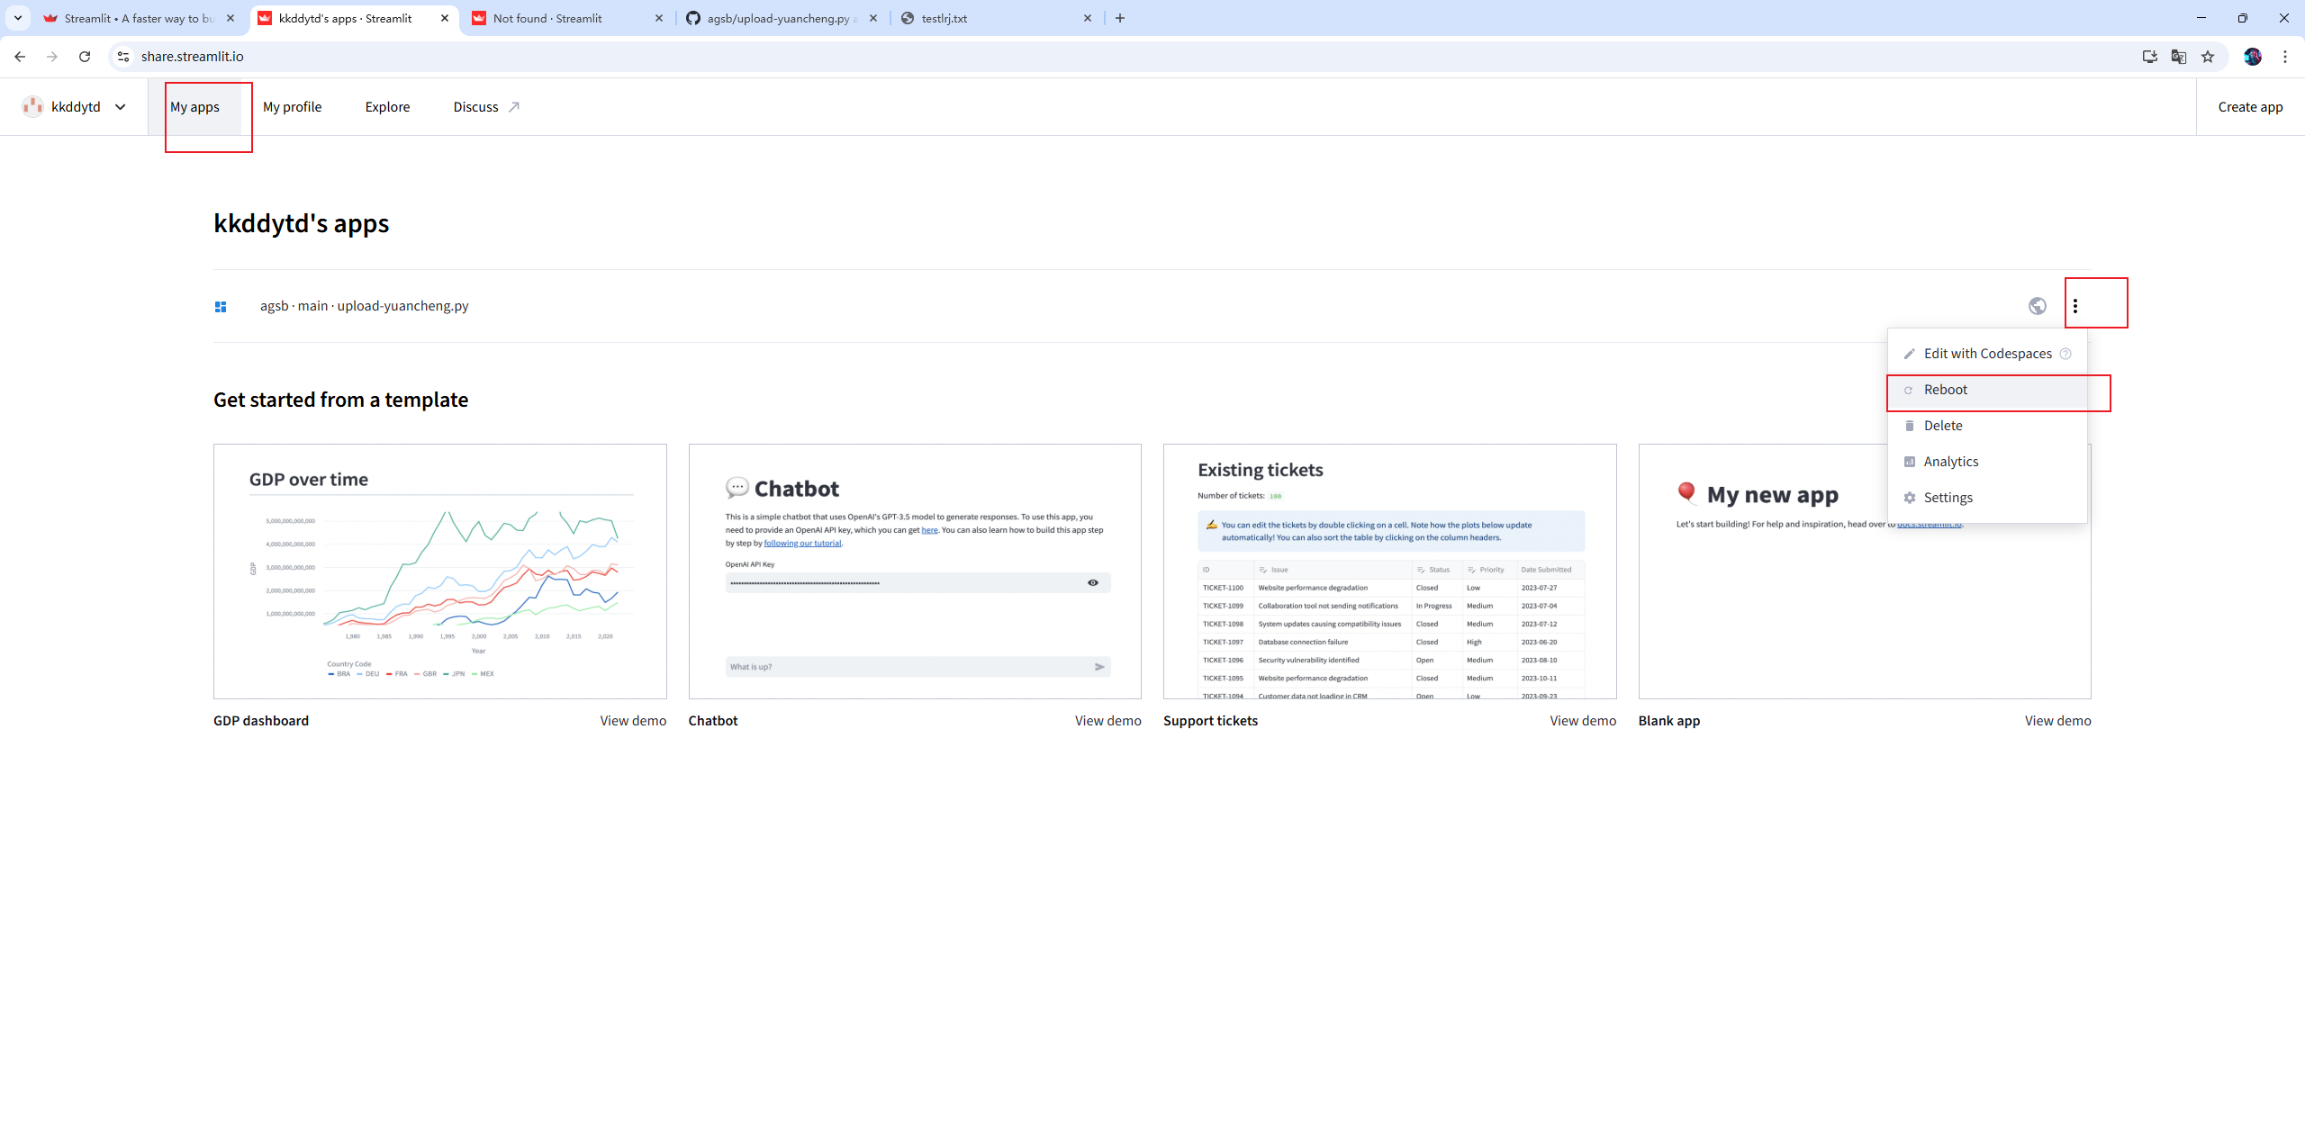
Task: Click the Blank app template title
Action: [x=1669, y=721]
